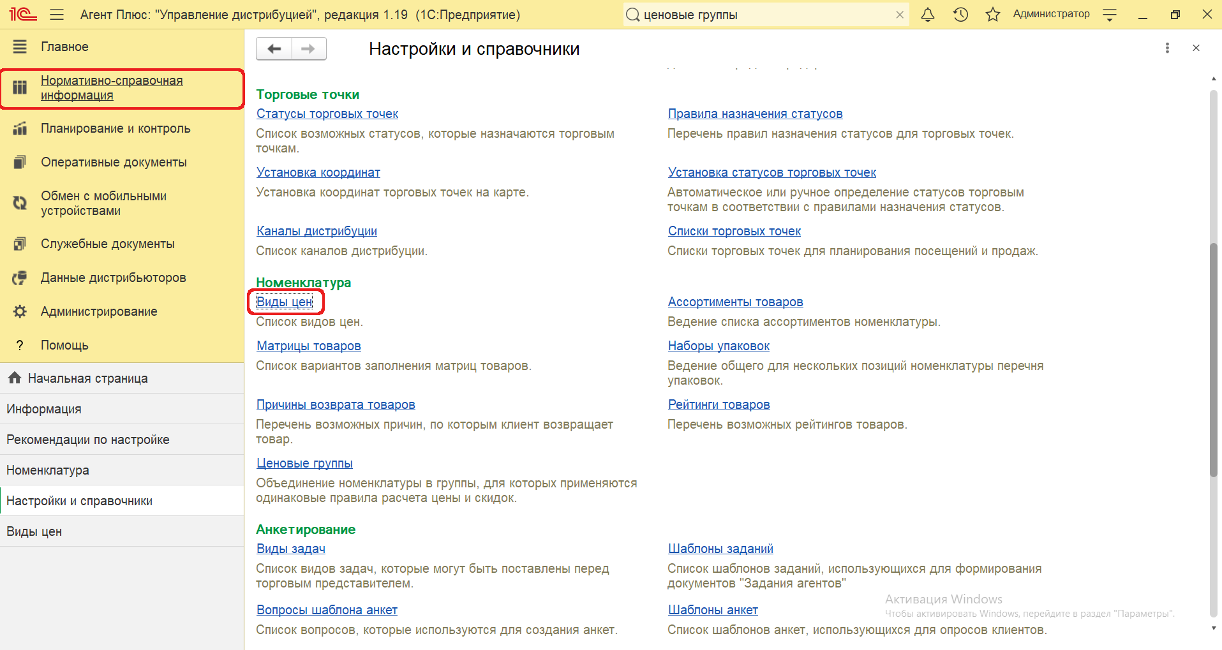The height and width of the screenshot is (650, 1222).
Task: Open Планирование и контроль section
Action: (x=115, y=128)
